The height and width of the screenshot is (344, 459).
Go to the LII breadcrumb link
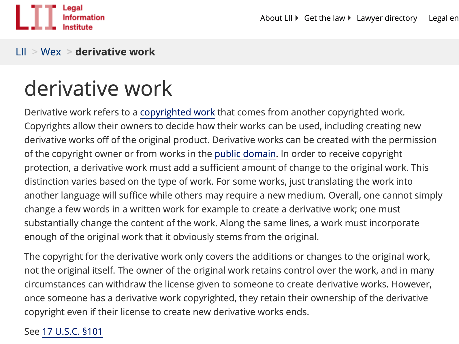click(21, 52)
